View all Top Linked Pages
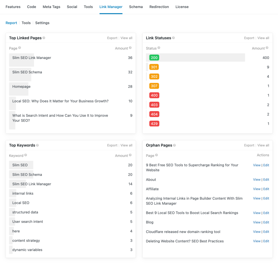This screenshot has width=278, height=263. click(126, 38)
